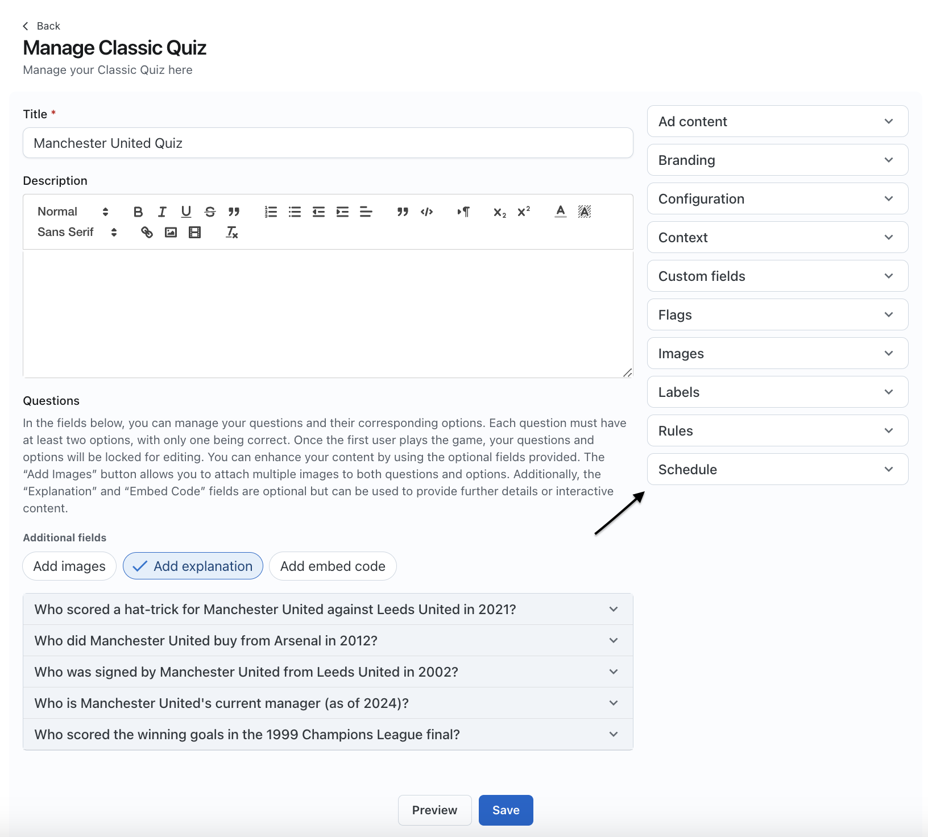
Task: Grab the description editor resize handle
Action: (627, 372)
